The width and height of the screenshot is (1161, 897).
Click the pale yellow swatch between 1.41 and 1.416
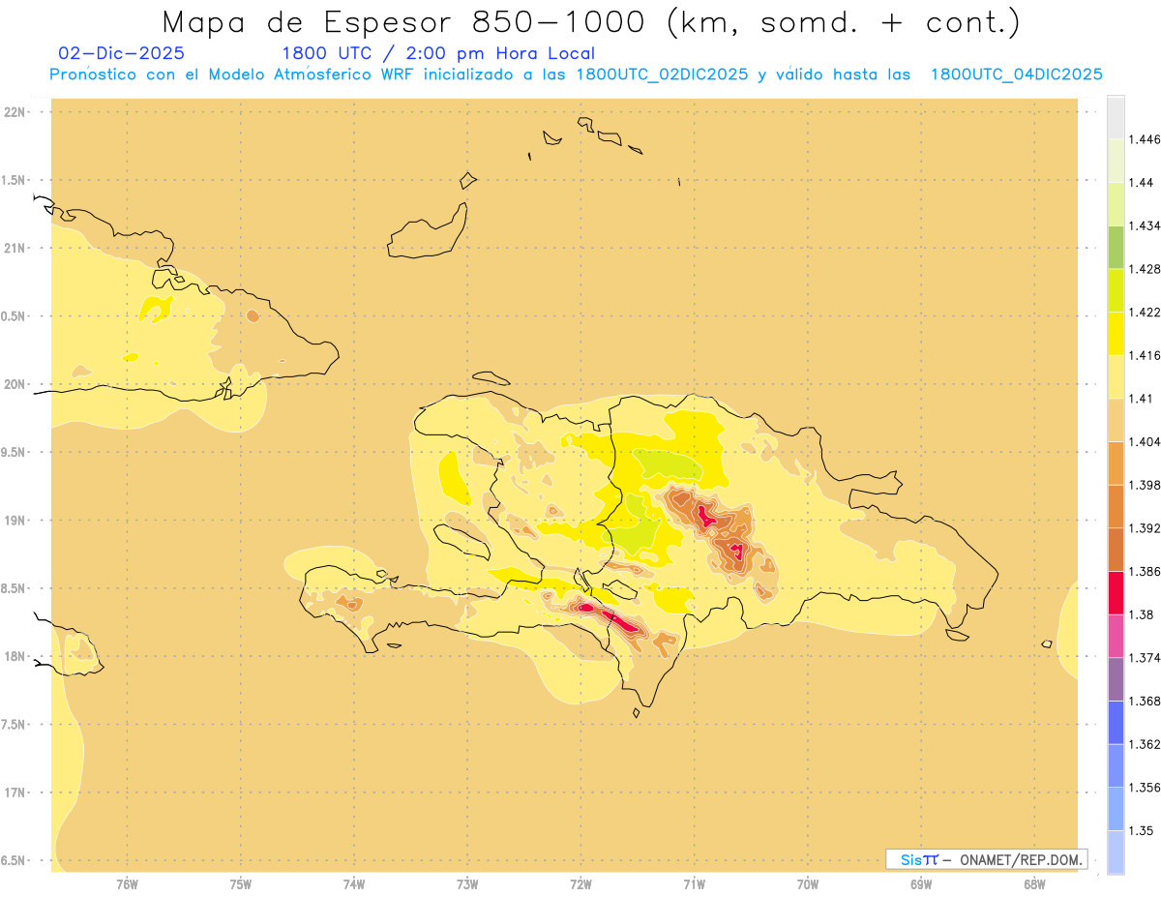point(1116,376)
